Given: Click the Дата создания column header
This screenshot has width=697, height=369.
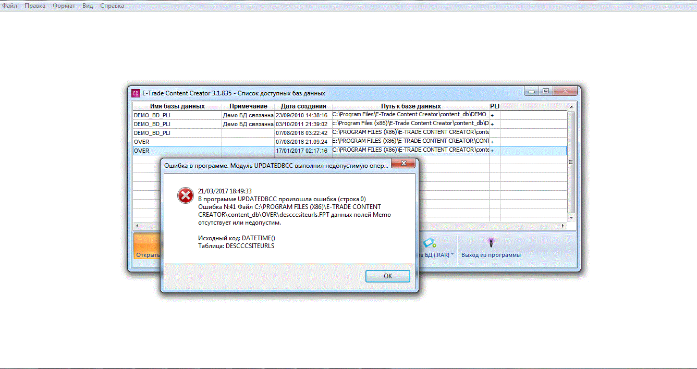Looking at the screenshot, I should click(x=303, y=106).
